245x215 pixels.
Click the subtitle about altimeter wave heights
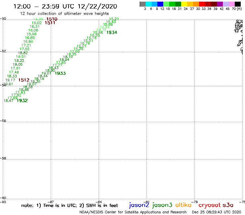[64, 14]
